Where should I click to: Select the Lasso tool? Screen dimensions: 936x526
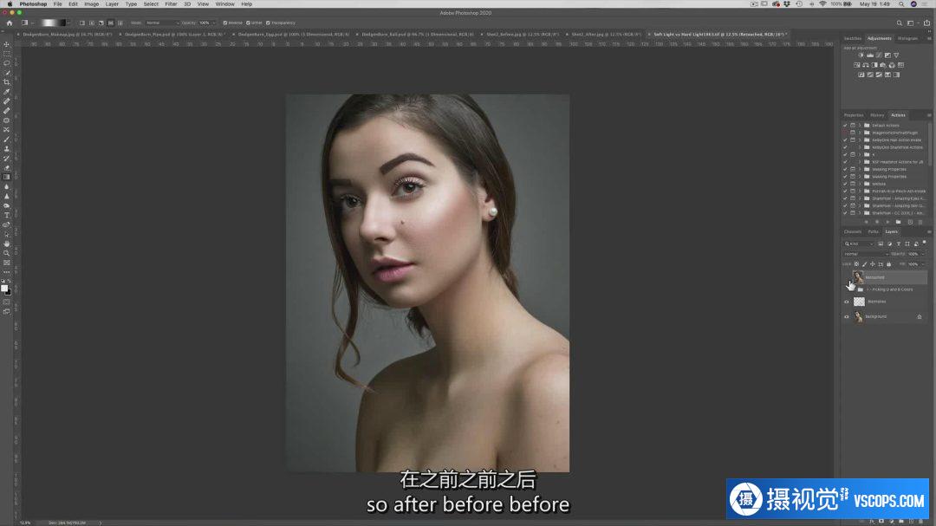pos(7,63)
